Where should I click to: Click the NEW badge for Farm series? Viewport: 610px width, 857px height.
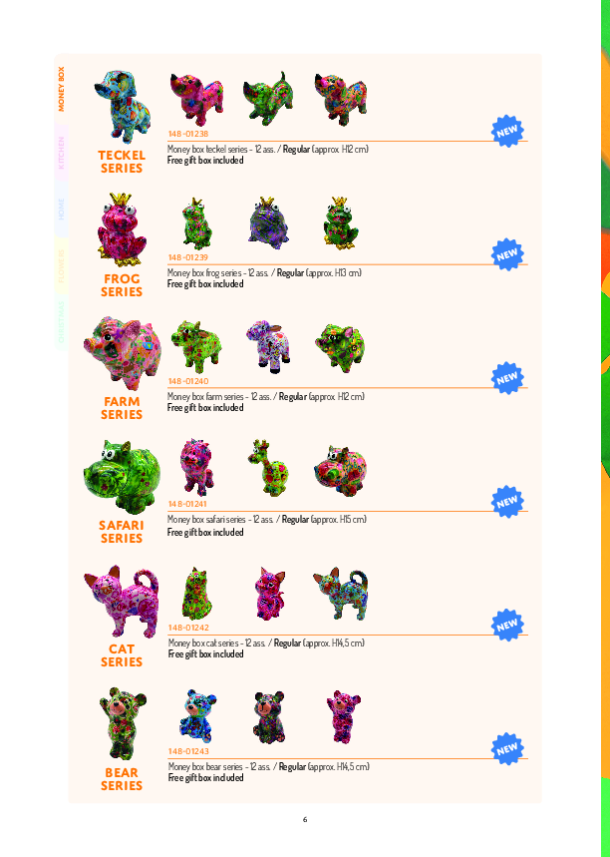click(x=507, y=378)
